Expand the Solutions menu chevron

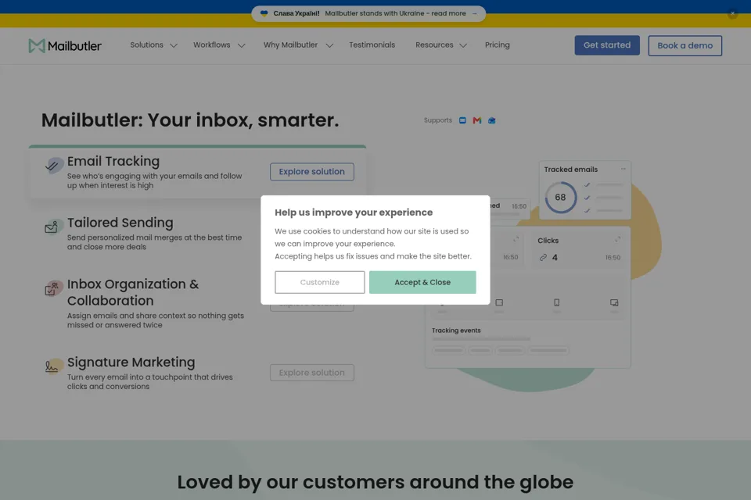pos(174,45)
